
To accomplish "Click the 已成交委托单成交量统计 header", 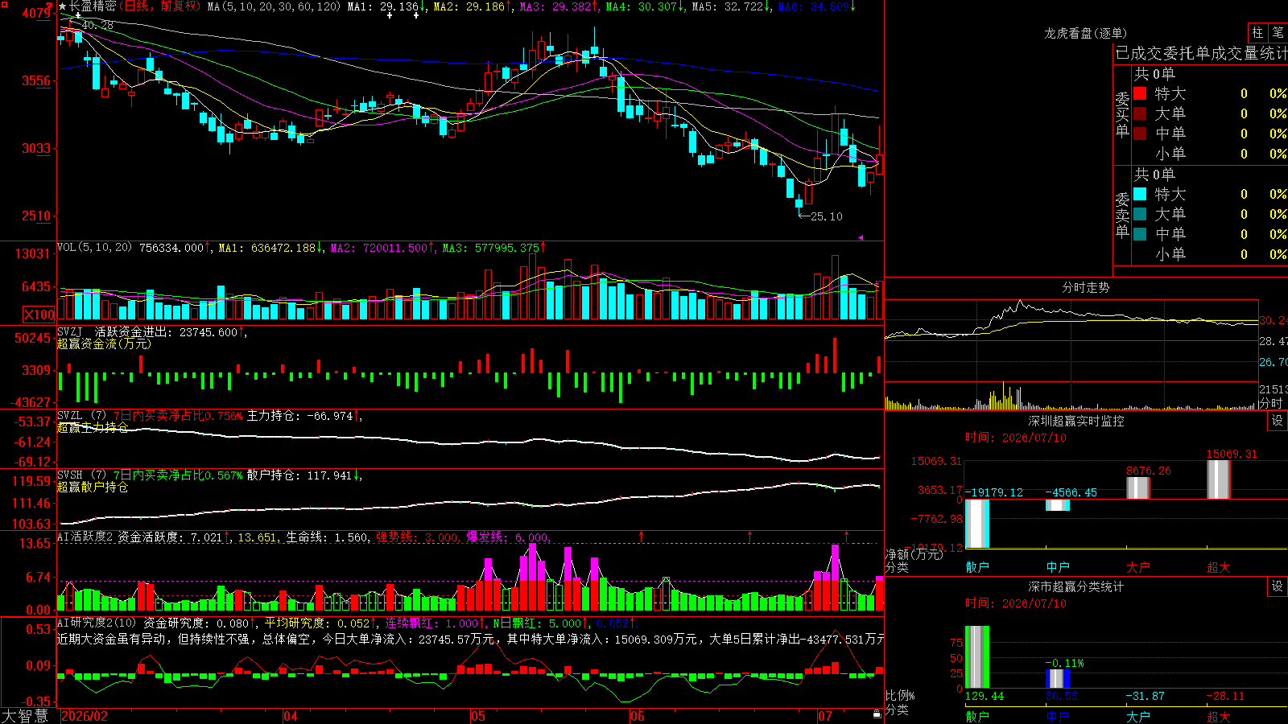I will pos(1201,53).
